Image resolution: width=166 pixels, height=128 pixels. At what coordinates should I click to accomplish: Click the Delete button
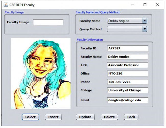pos(109,117)
